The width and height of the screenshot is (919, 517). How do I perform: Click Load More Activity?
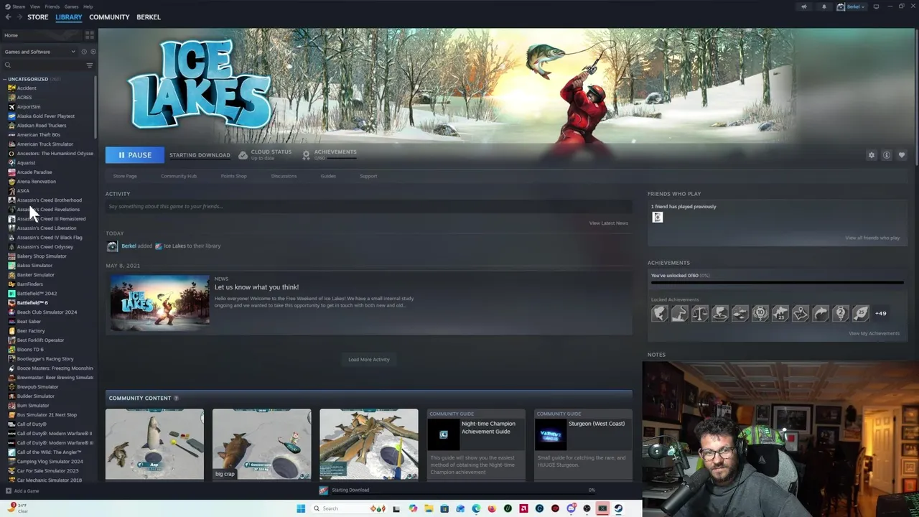point(369,360)
